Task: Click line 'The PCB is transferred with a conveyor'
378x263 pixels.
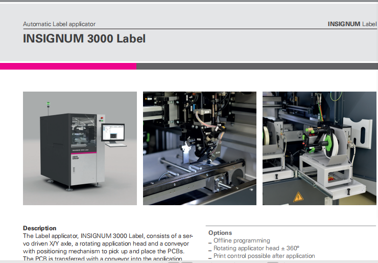Action: pyautogui.click(x=103, y=259)
